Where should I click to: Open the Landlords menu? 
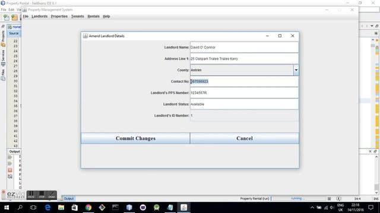(x=40, y=17)
